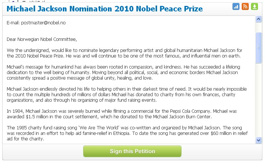Sign this Petition
The height and width of the screenshot is (164, 265).
(132, 151)
